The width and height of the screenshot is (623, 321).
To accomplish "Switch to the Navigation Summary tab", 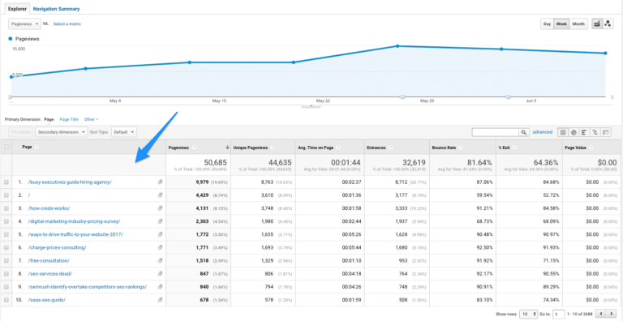I will [57, 9].
